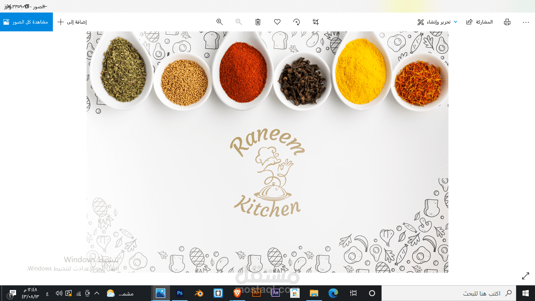Open the weather widget on taskbar
Screen dimensions: 535x301
(120, 293)
